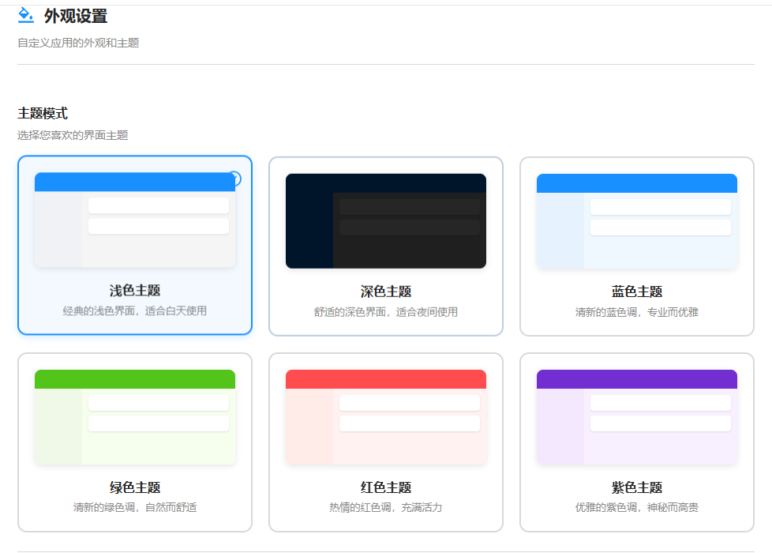
Task: Click the paint bucket icon beside 外观设置
Action: click(x=25, y=15)
